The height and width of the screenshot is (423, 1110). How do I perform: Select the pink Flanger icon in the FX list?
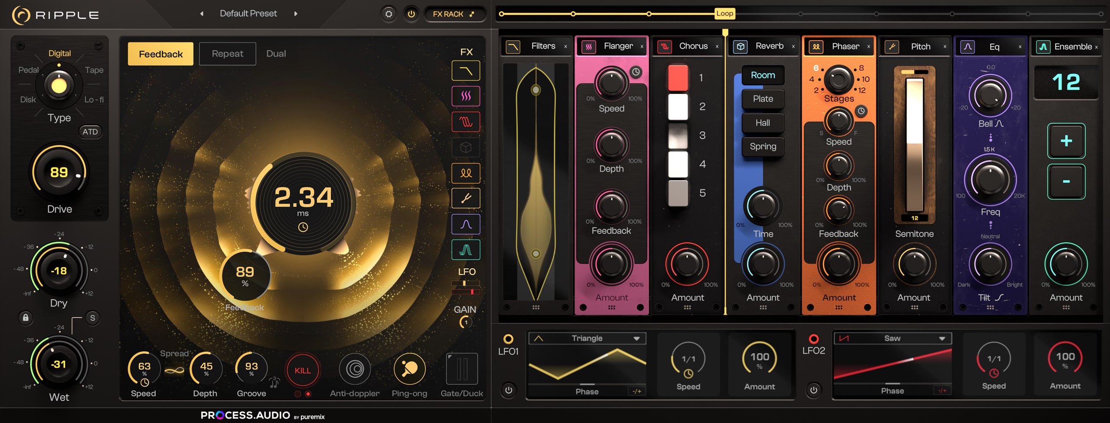[465, 96]
